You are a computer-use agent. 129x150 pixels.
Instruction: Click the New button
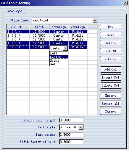click(111, 27)
